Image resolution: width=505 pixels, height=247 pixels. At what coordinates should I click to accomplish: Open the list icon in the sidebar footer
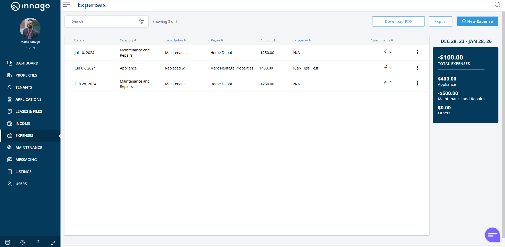(x=8, y=242)
